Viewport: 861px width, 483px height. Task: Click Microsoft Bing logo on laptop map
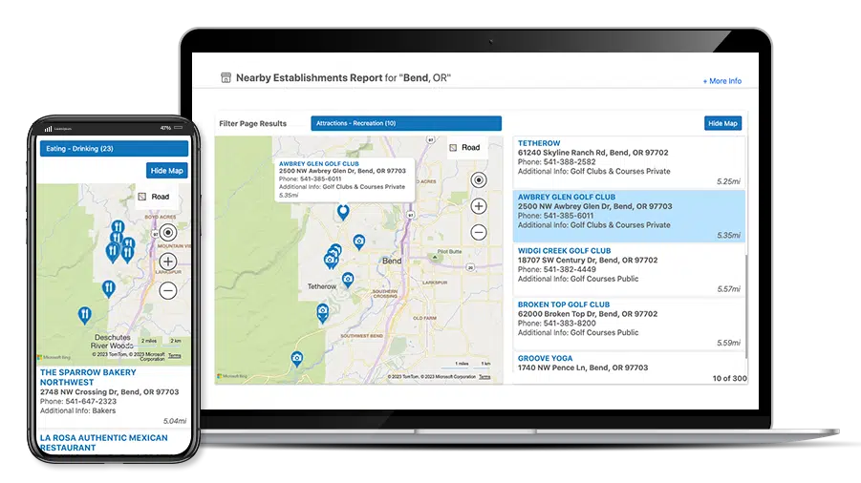click(232, 376)
